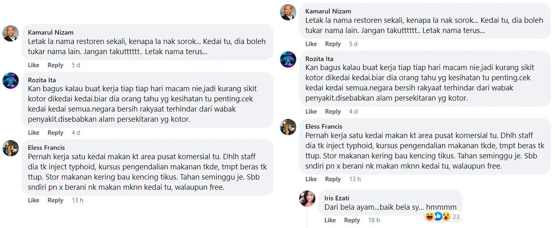Open Eless Francis name link in right panel
The image size is (555, 228).
tap(324, 127)
